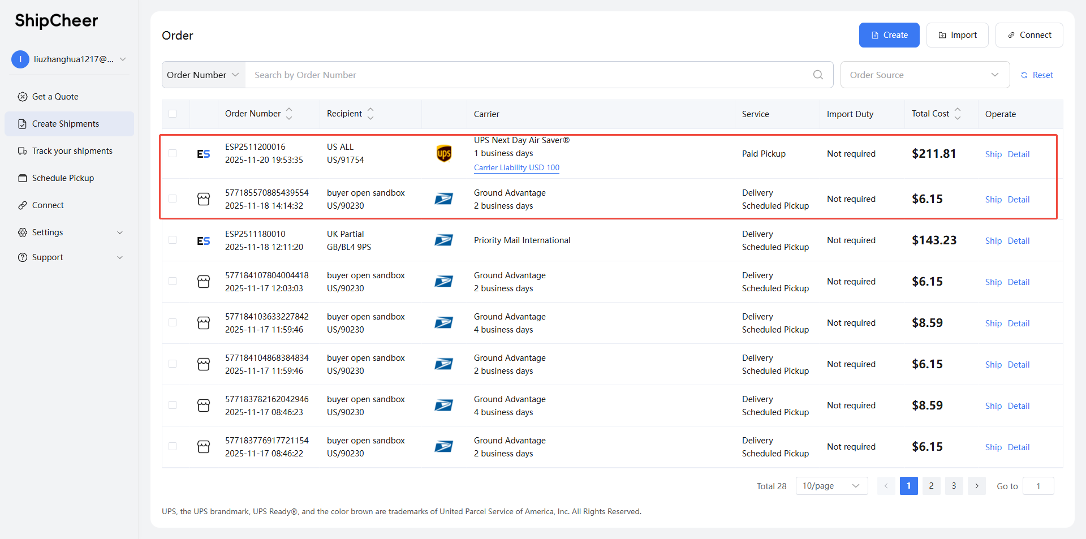The image size is (1086, 539).
Task: Open Track your shipments in sidebar
Action: pos(72,151)
